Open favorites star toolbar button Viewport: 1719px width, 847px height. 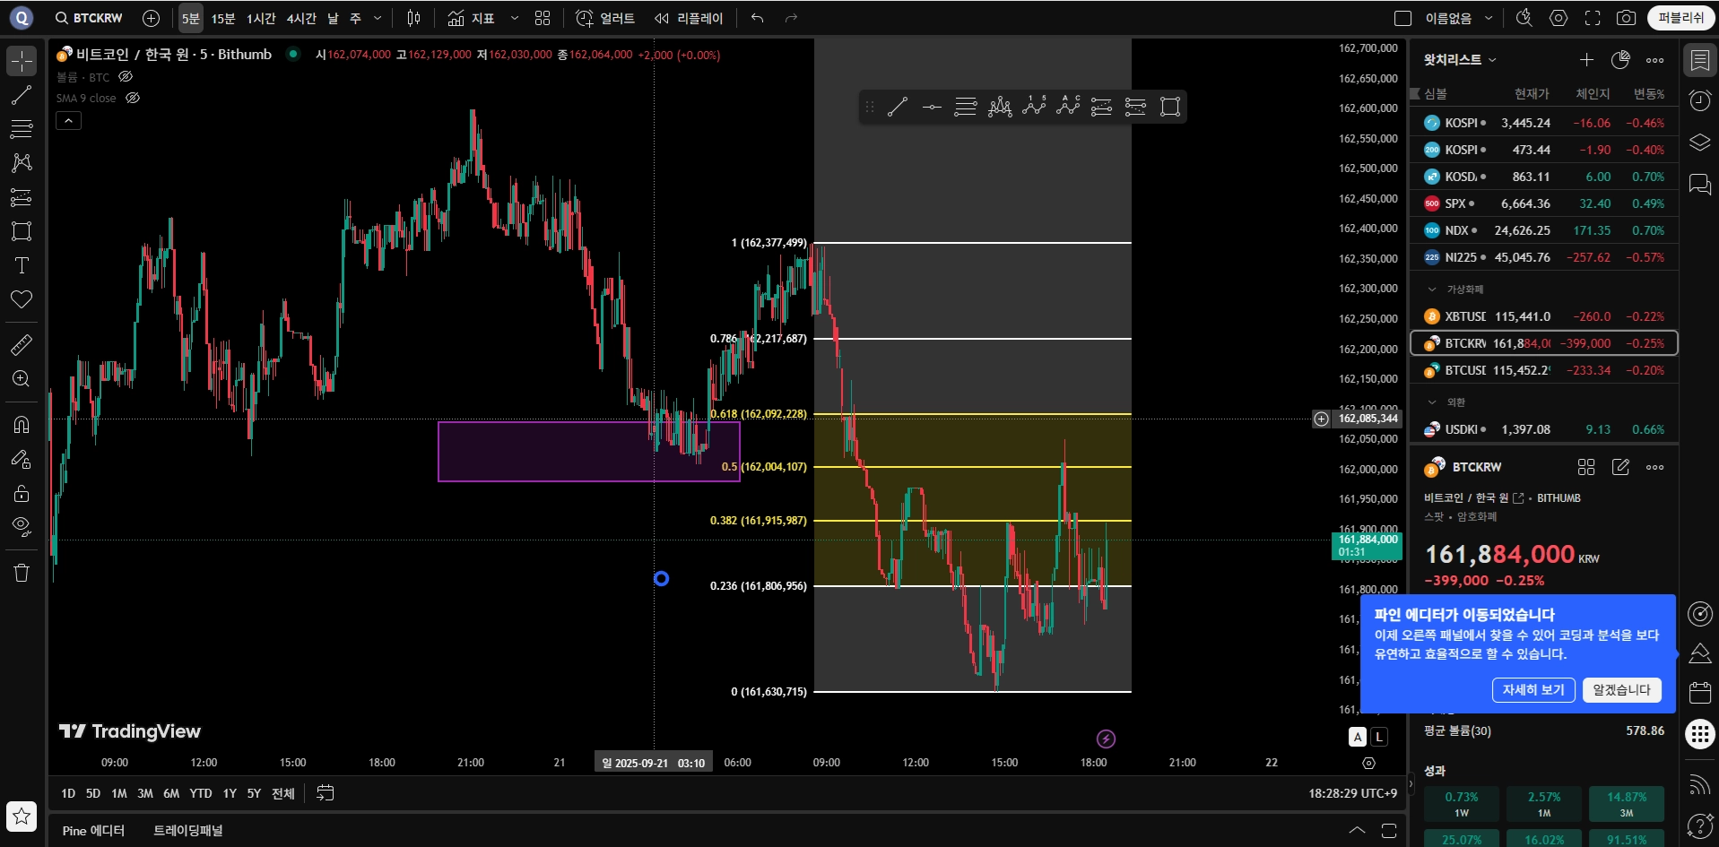(22, 816)
